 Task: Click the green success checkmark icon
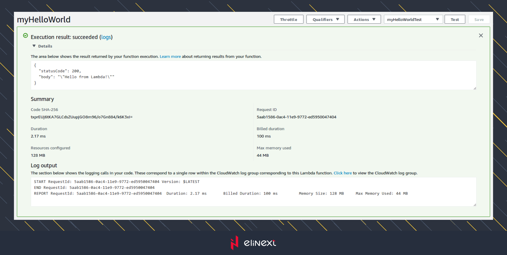[26, 36]
